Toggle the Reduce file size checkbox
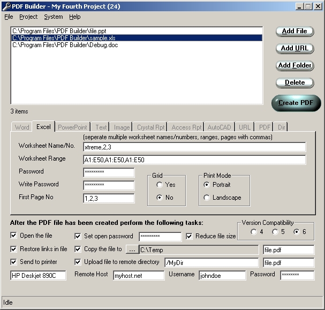 click(190, 236)
